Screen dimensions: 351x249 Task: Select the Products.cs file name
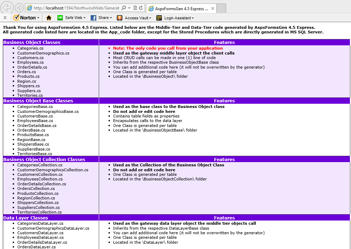click(29, 77)
